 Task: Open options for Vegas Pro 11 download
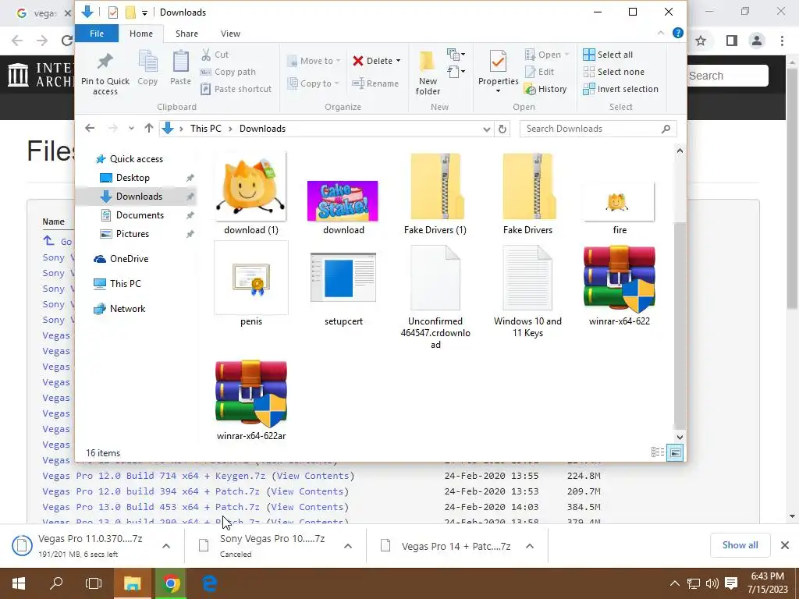click(166, 546)
